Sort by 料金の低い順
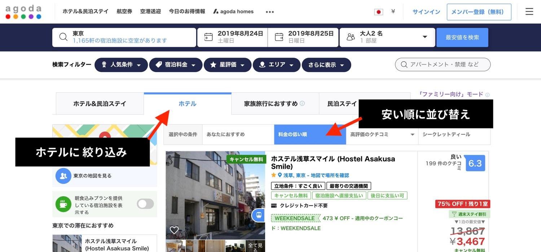Viewport: 541px width, 252px height. 310,134
